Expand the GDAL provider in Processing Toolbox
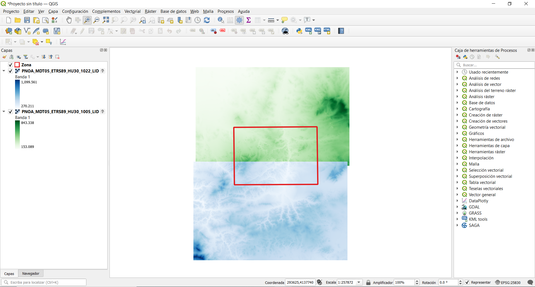Screen dimensions: 535x287 click(x=458, y=207)
